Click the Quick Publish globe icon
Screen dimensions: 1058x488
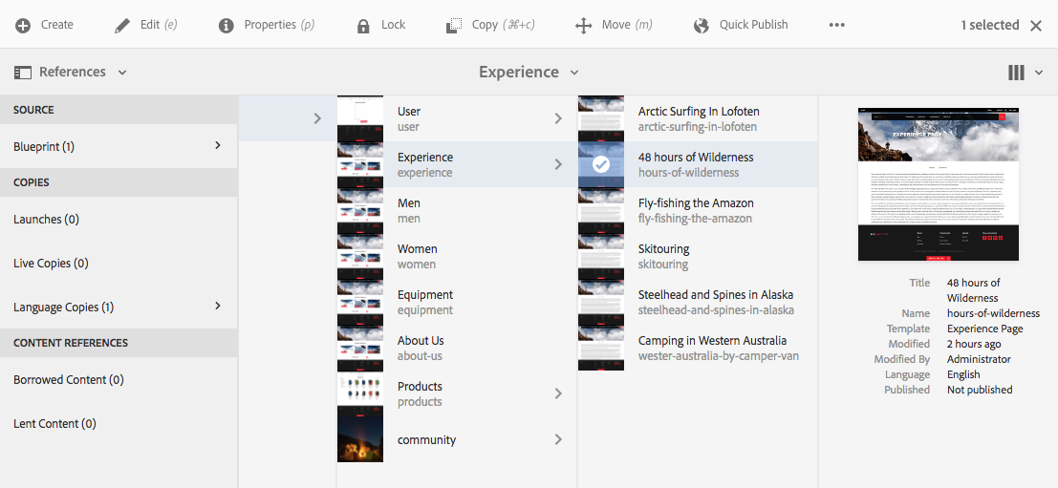[702, 26]
